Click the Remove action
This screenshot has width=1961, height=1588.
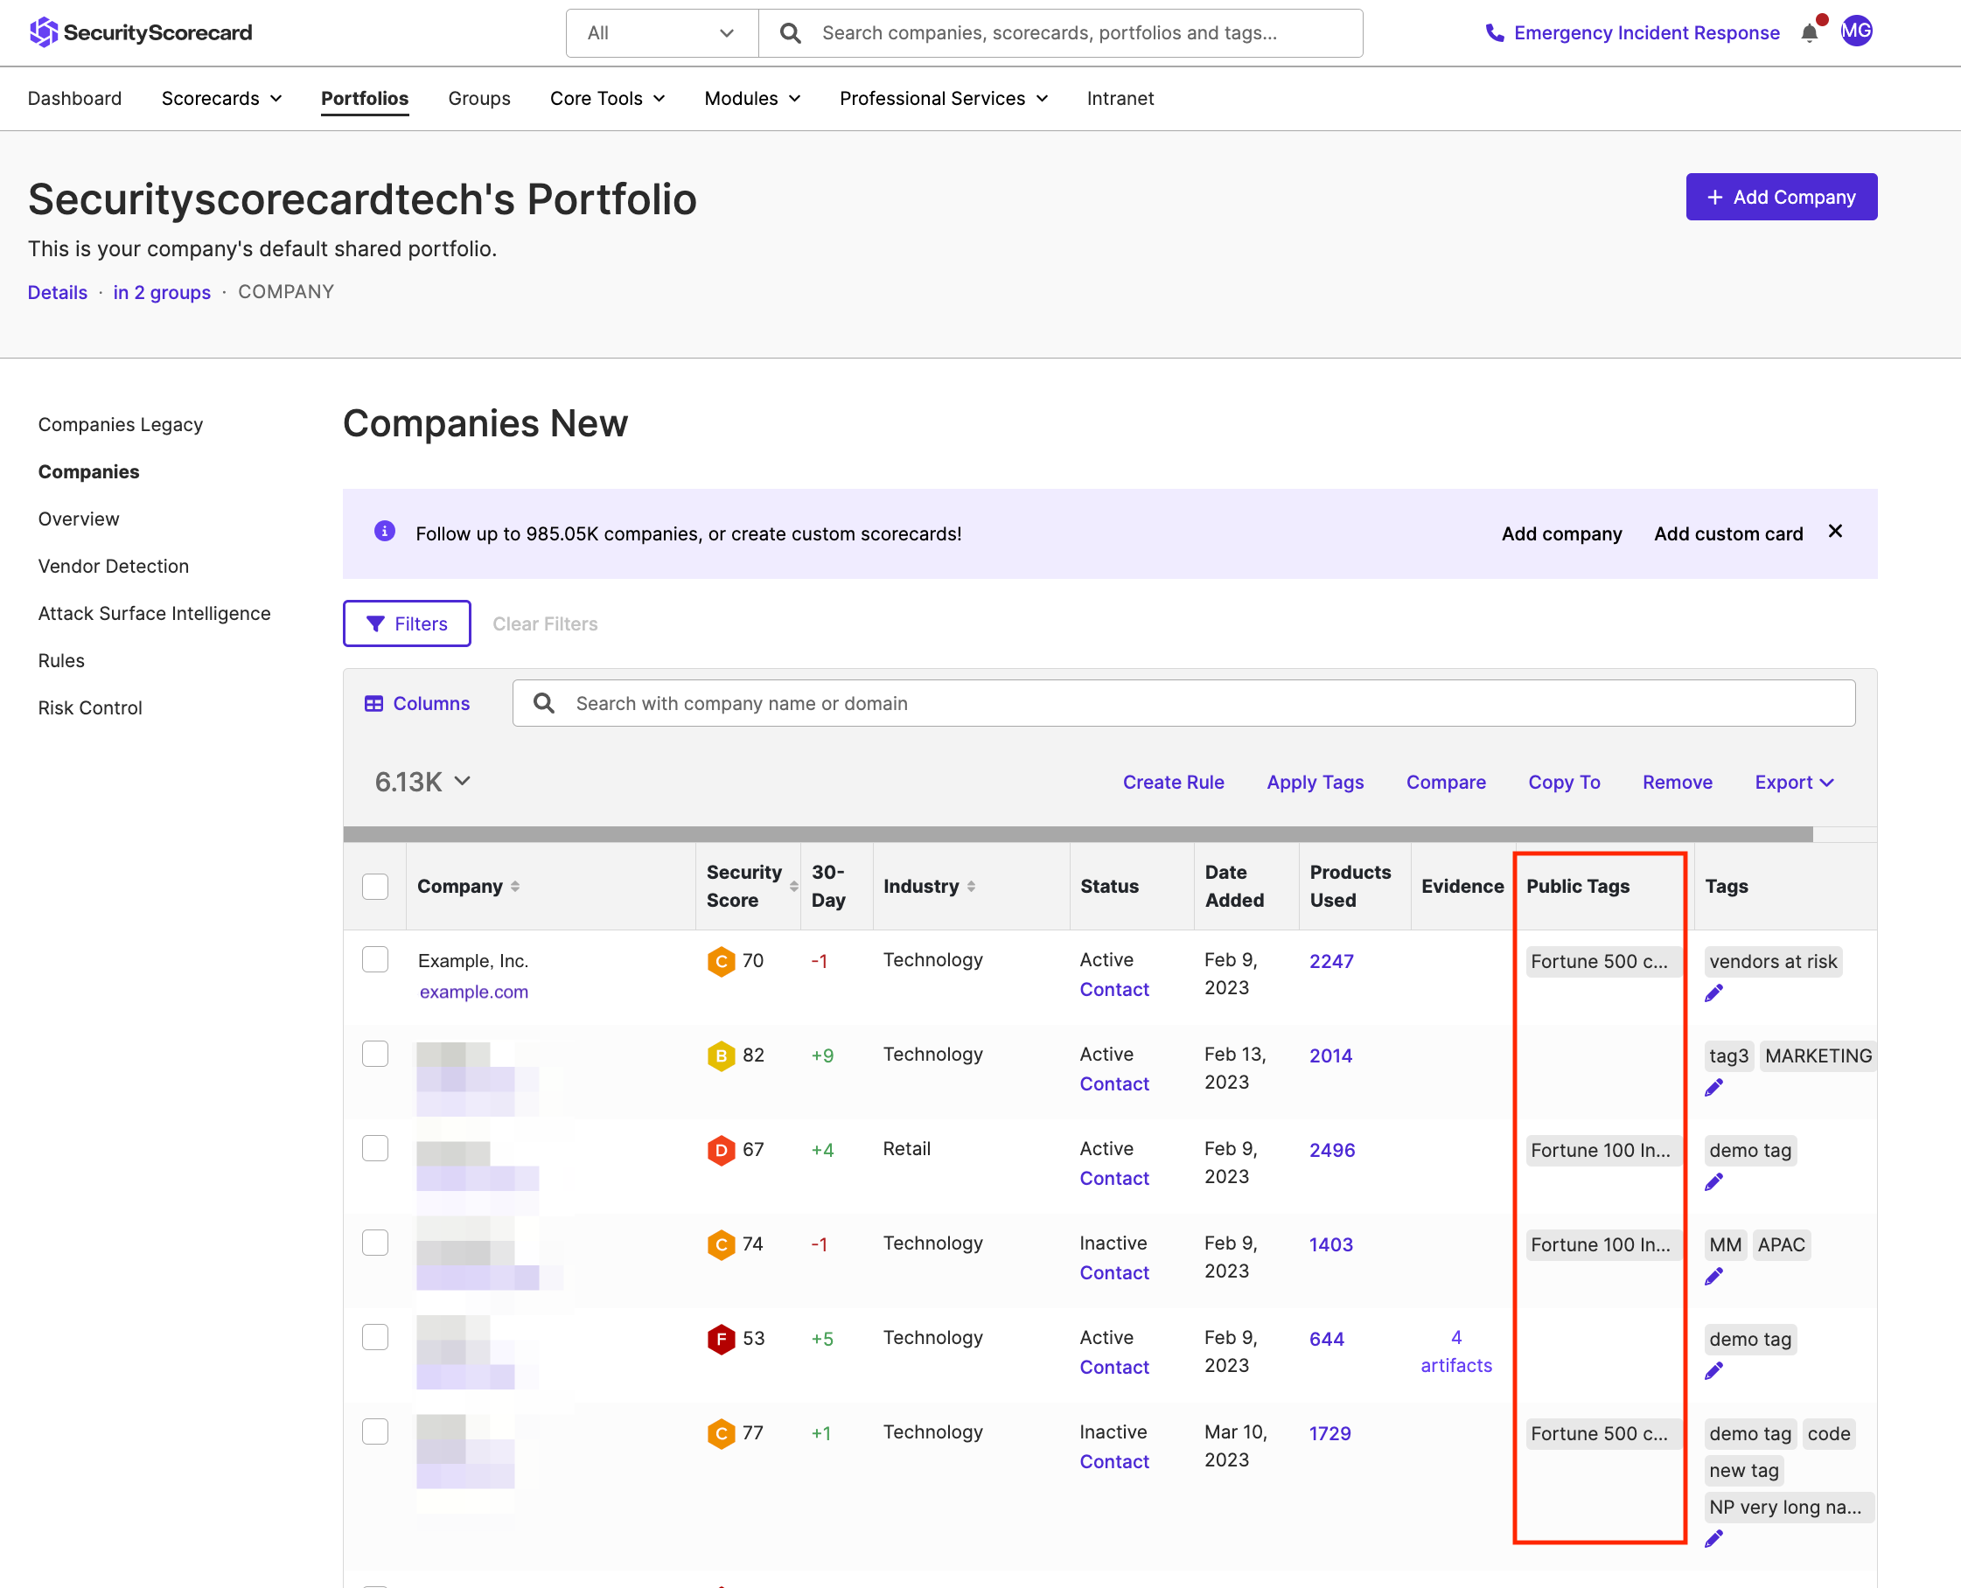(1678, 783)
